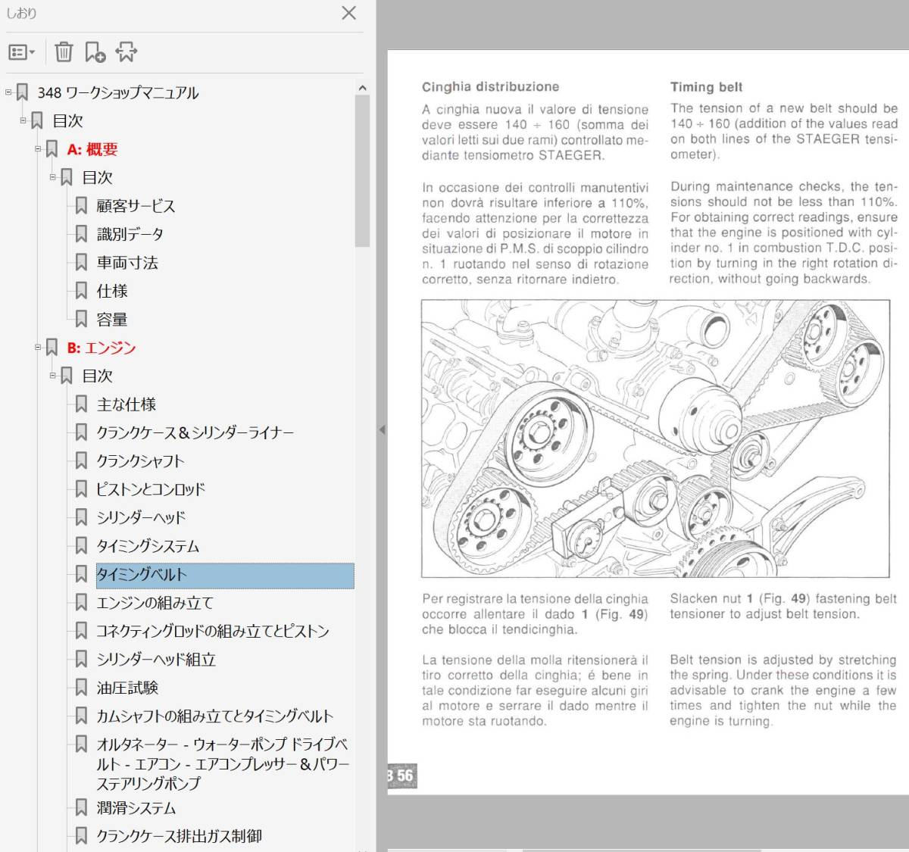
Task: Select the 潤滑システム bookmark
Action: point(136,808)
